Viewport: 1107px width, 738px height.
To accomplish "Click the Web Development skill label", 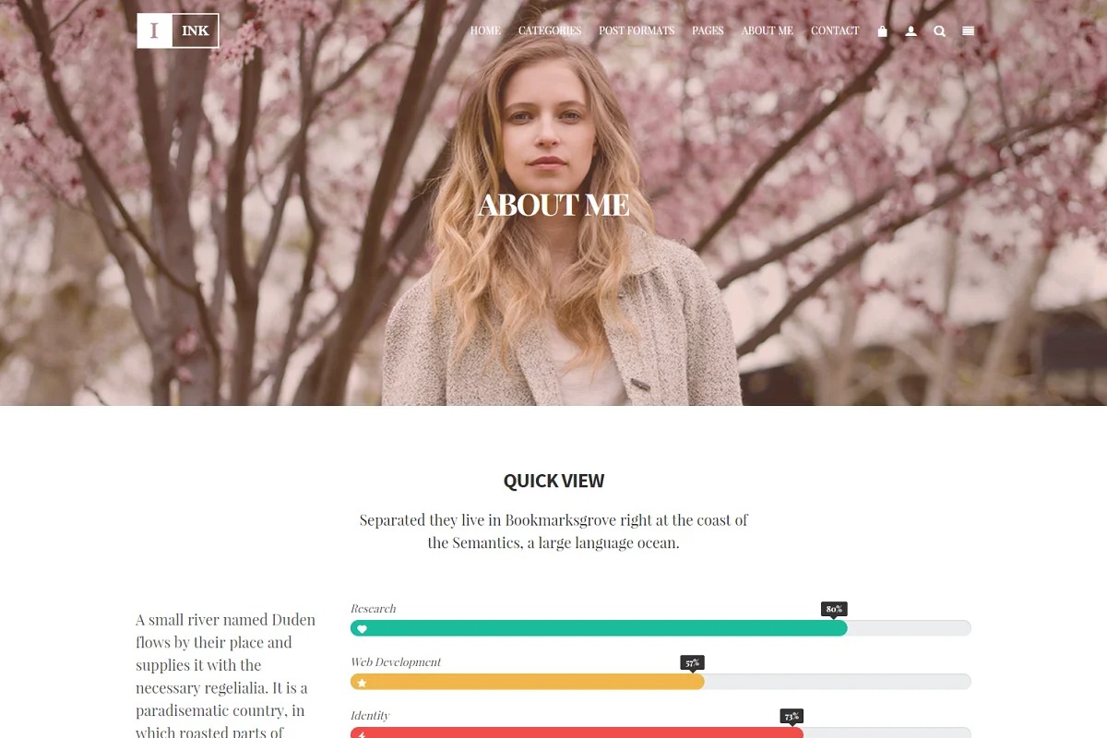I will [x=396, y=662].
